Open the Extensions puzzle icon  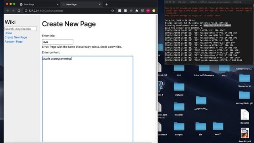point(137,11)
